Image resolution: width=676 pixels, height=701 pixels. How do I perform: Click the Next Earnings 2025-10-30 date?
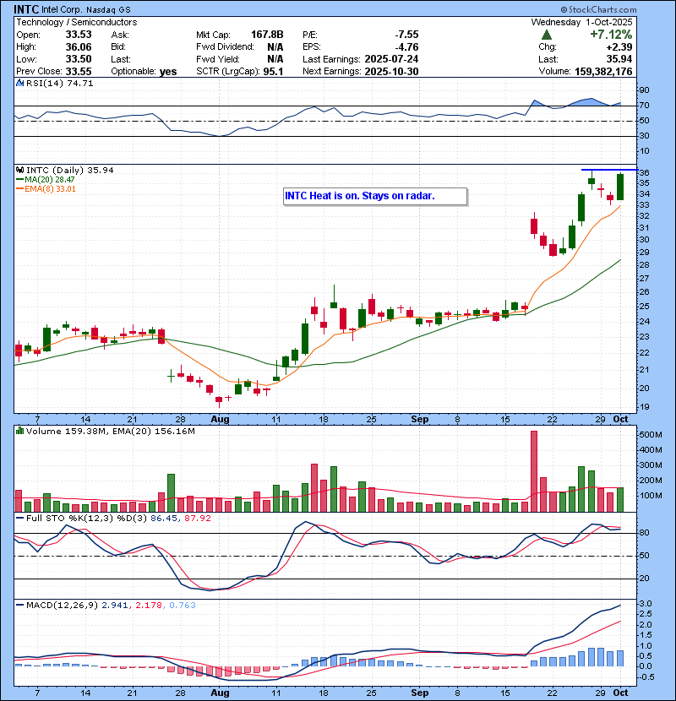pos(391,72)
